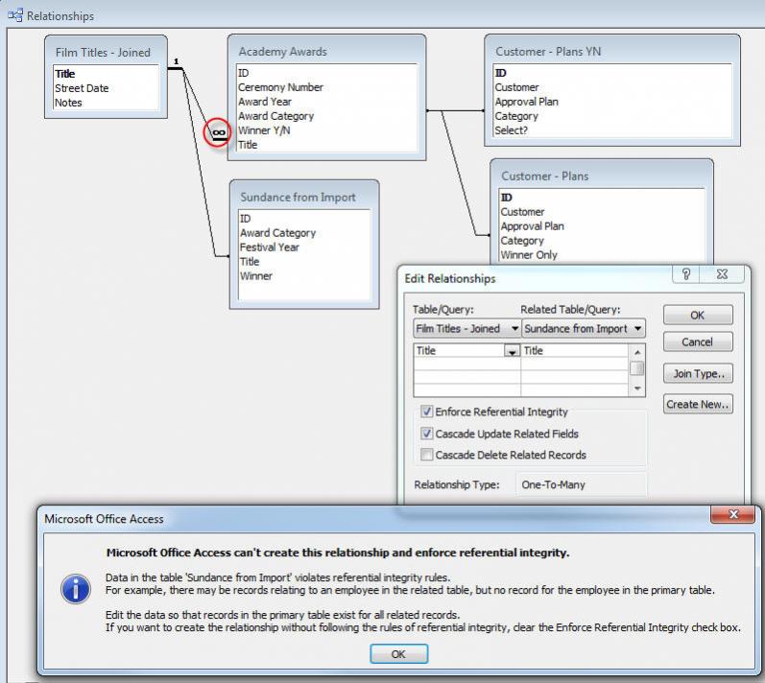Click the Film Titles - Joined table title bar
Screen dimensions: 765x683
106,52
